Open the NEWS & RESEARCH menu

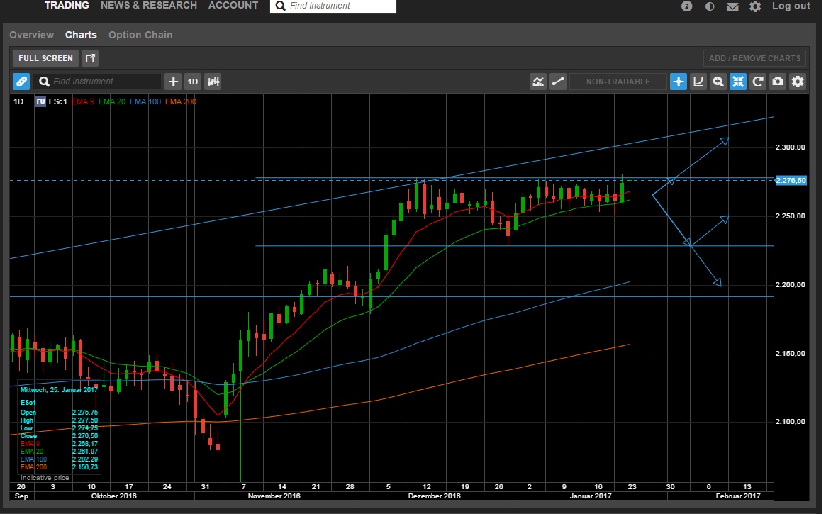tap(149, 5)
